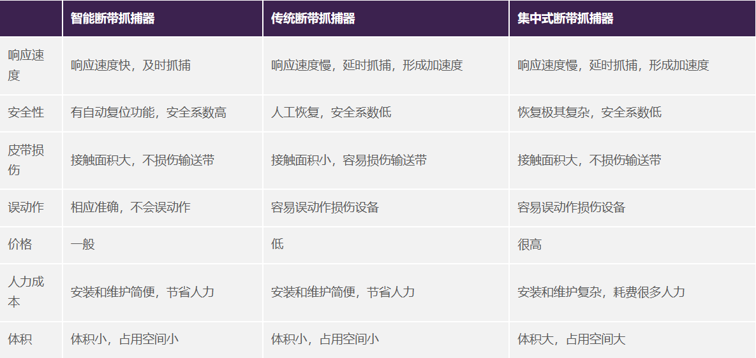Select the 价格 row label
The width and height of the screenshot is (756, 358).
(x=31, y=245)
